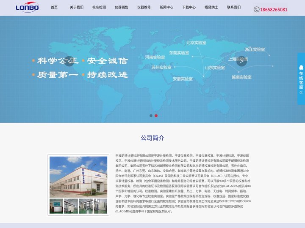Open 仪器销售 in the navigation
The image size is (305, 228).
click(x=122, y=7)
